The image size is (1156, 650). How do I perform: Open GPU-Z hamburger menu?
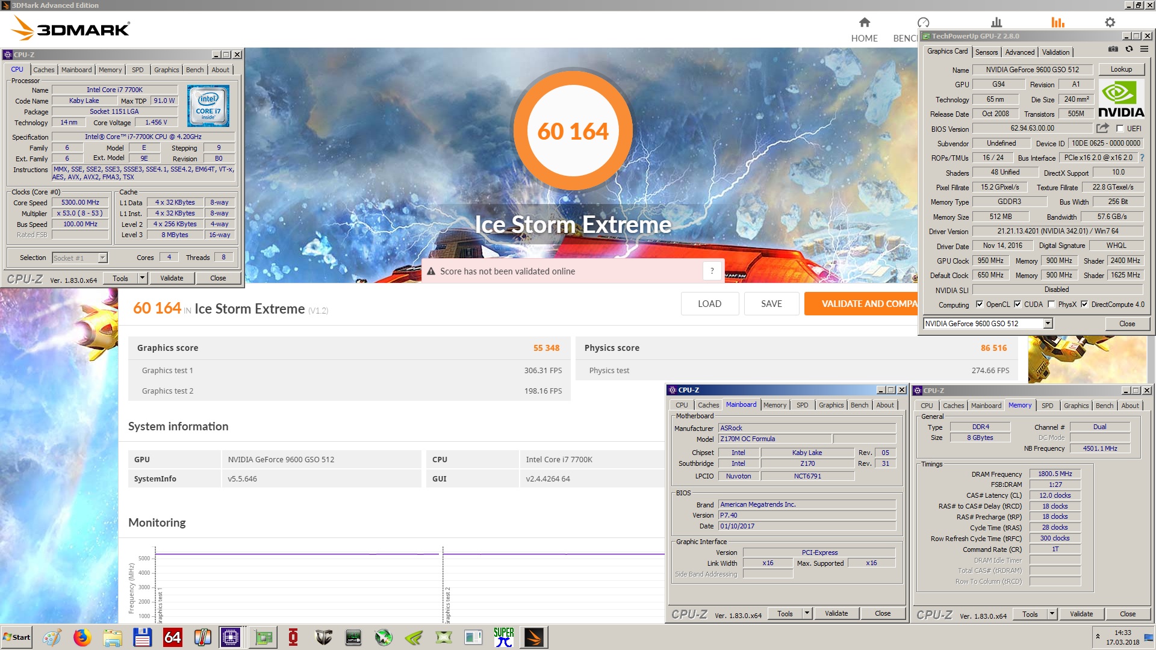tap(1144, 49)
